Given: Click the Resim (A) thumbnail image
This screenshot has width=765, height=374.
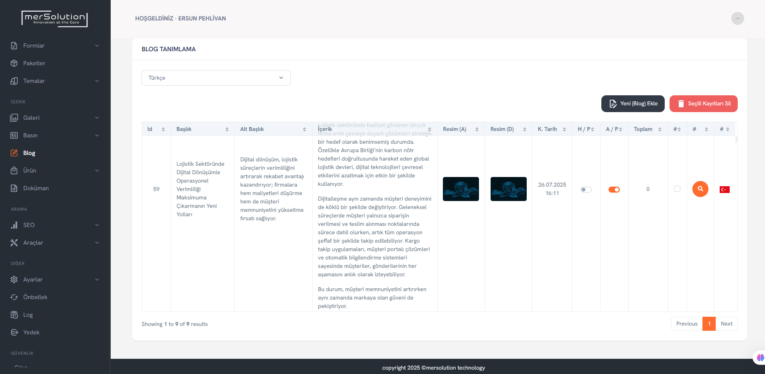Looking at the screenshot, I should click(461, 189).
